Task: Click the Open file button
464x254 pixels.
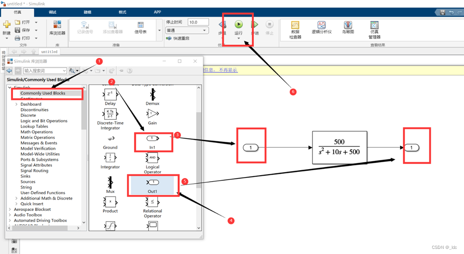Action: point(22,22)
